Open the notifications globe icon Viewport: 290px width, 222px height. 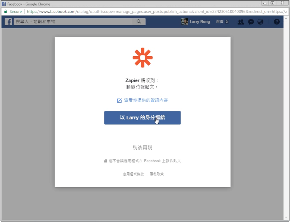point(260,22)
